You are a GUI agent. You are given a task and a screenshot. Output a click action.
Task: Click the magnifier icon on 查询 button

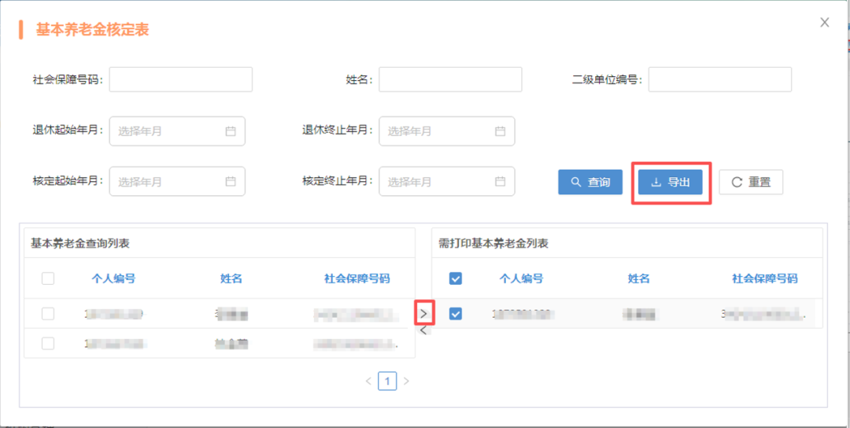point(575,182)
